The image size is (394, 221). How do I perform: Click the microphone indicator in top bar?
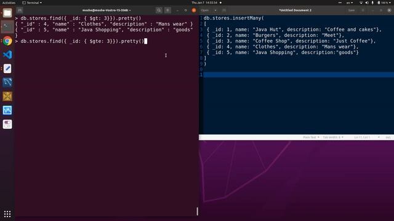pyautogui.click(x=372, y=2)
